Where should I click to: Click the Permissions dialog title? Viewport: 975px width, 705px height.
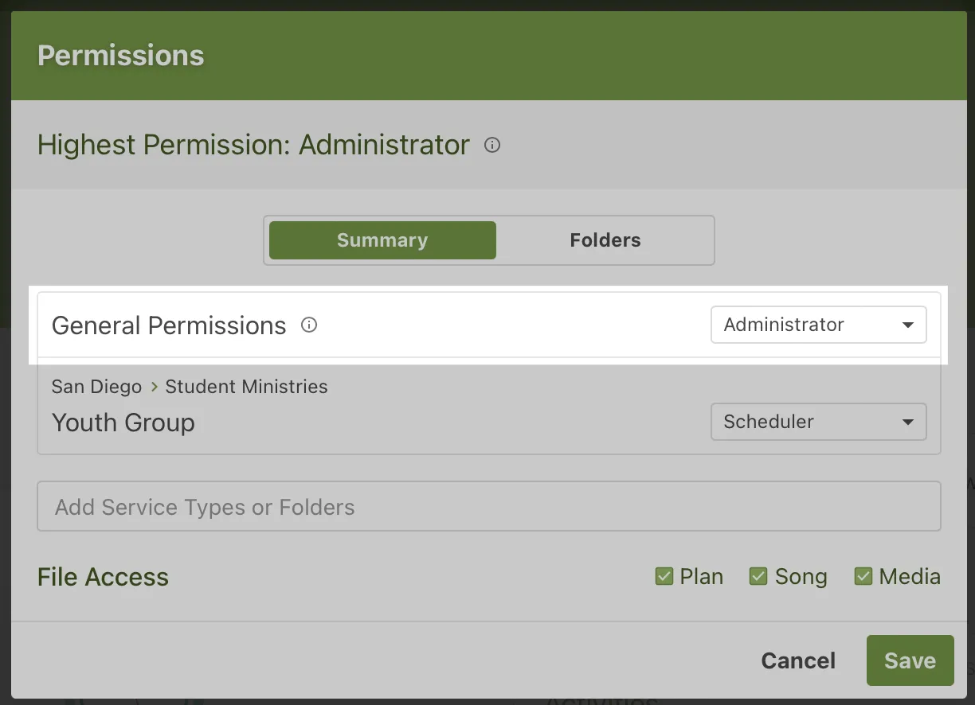pos(121,56)
